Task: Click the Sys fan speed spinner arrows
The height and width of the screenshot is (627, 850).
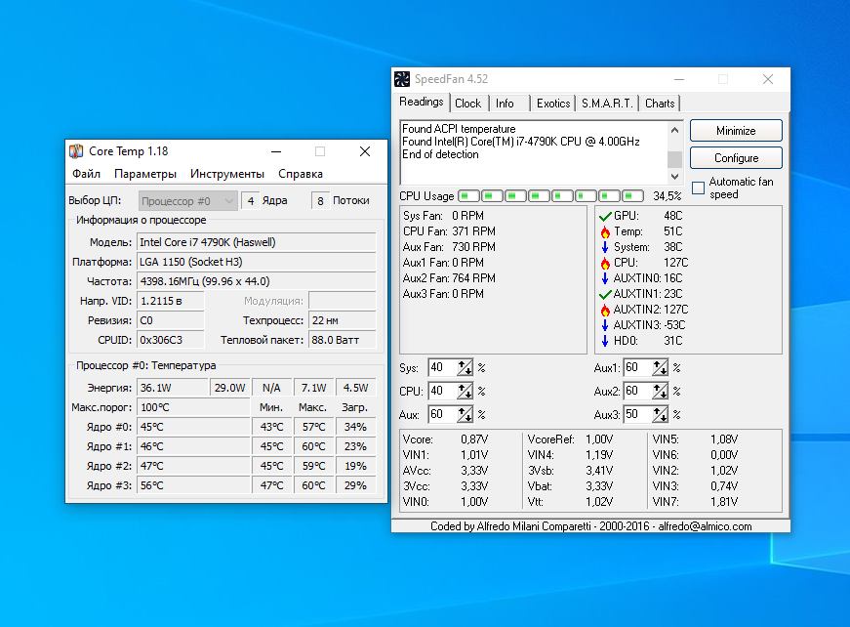Action: click(x=465, y=368)
